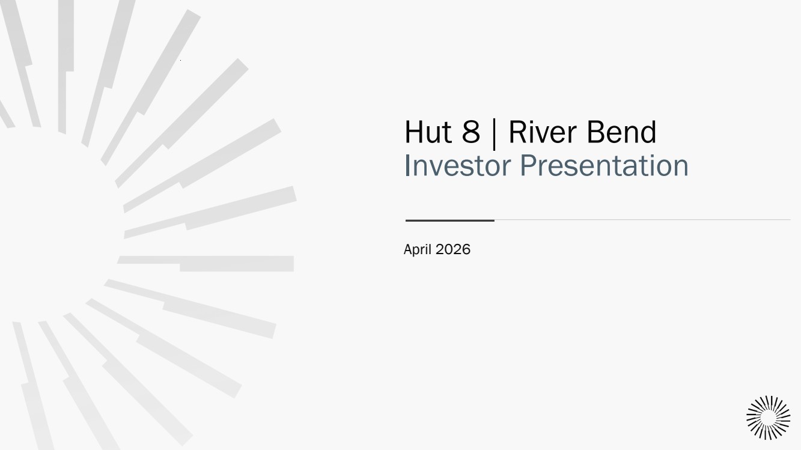Click the letter "H" starting "Hut 8"
Screen dimensions: 801x450
point(413,132)
